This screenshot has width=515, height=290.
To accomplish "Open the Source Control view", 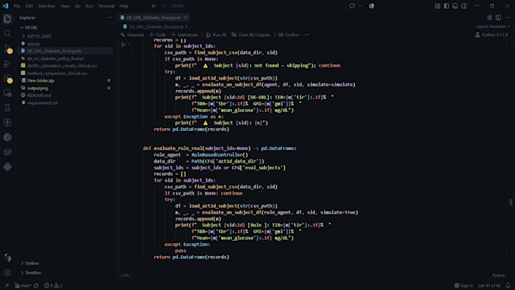I will [8, 48].
